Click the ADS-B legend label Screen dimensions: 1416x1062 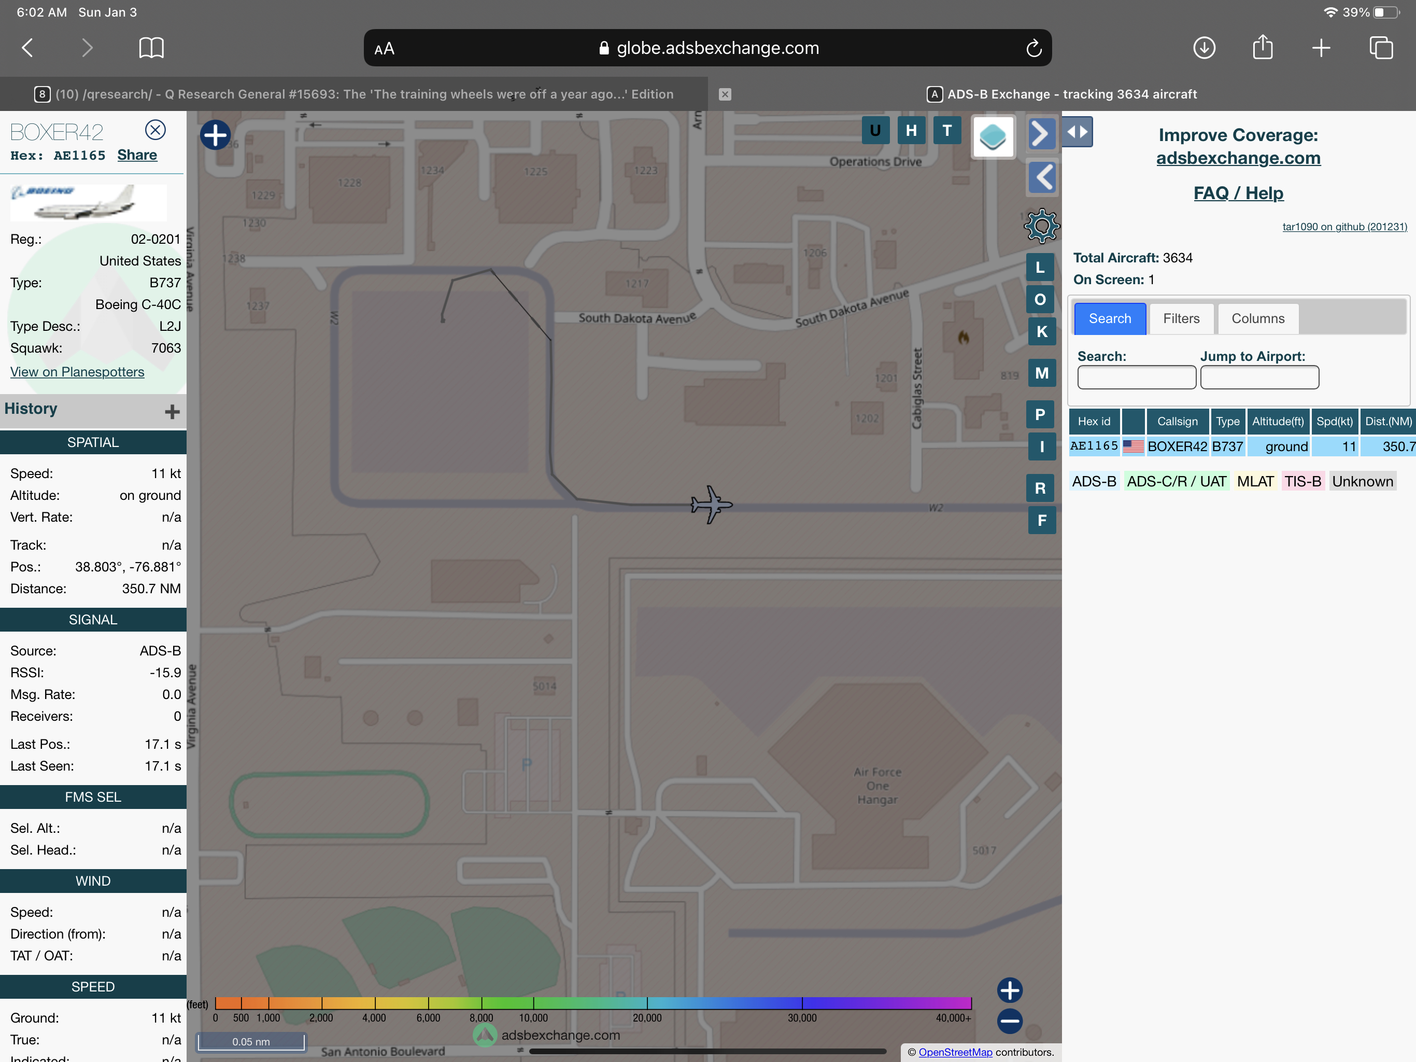coord(1094,481)
